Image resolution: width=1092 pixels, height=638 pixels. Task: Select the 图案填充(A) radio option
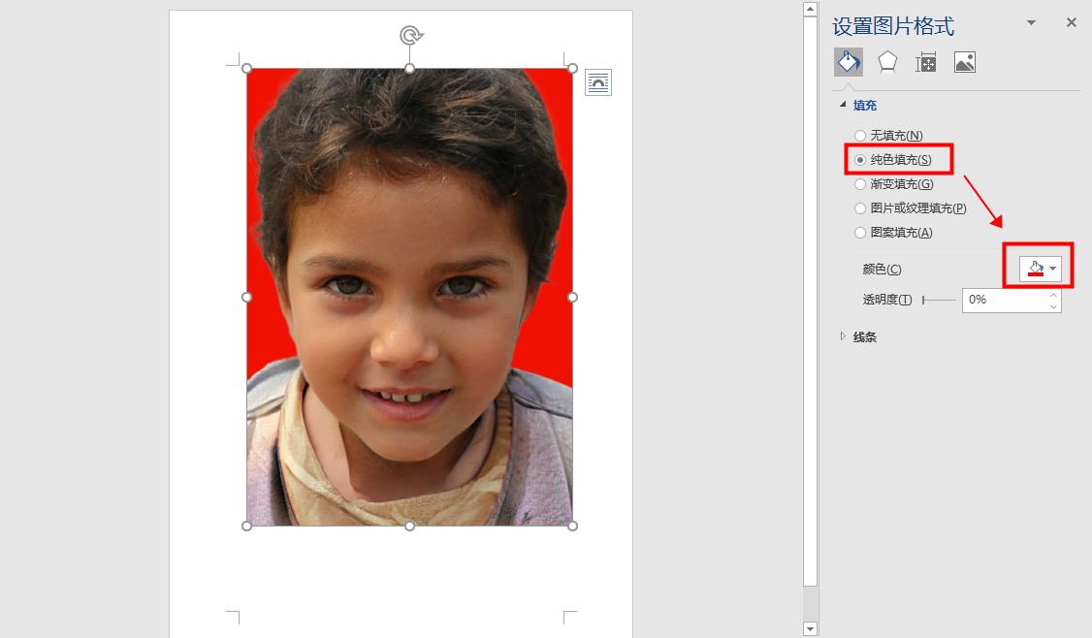point(893,233)
